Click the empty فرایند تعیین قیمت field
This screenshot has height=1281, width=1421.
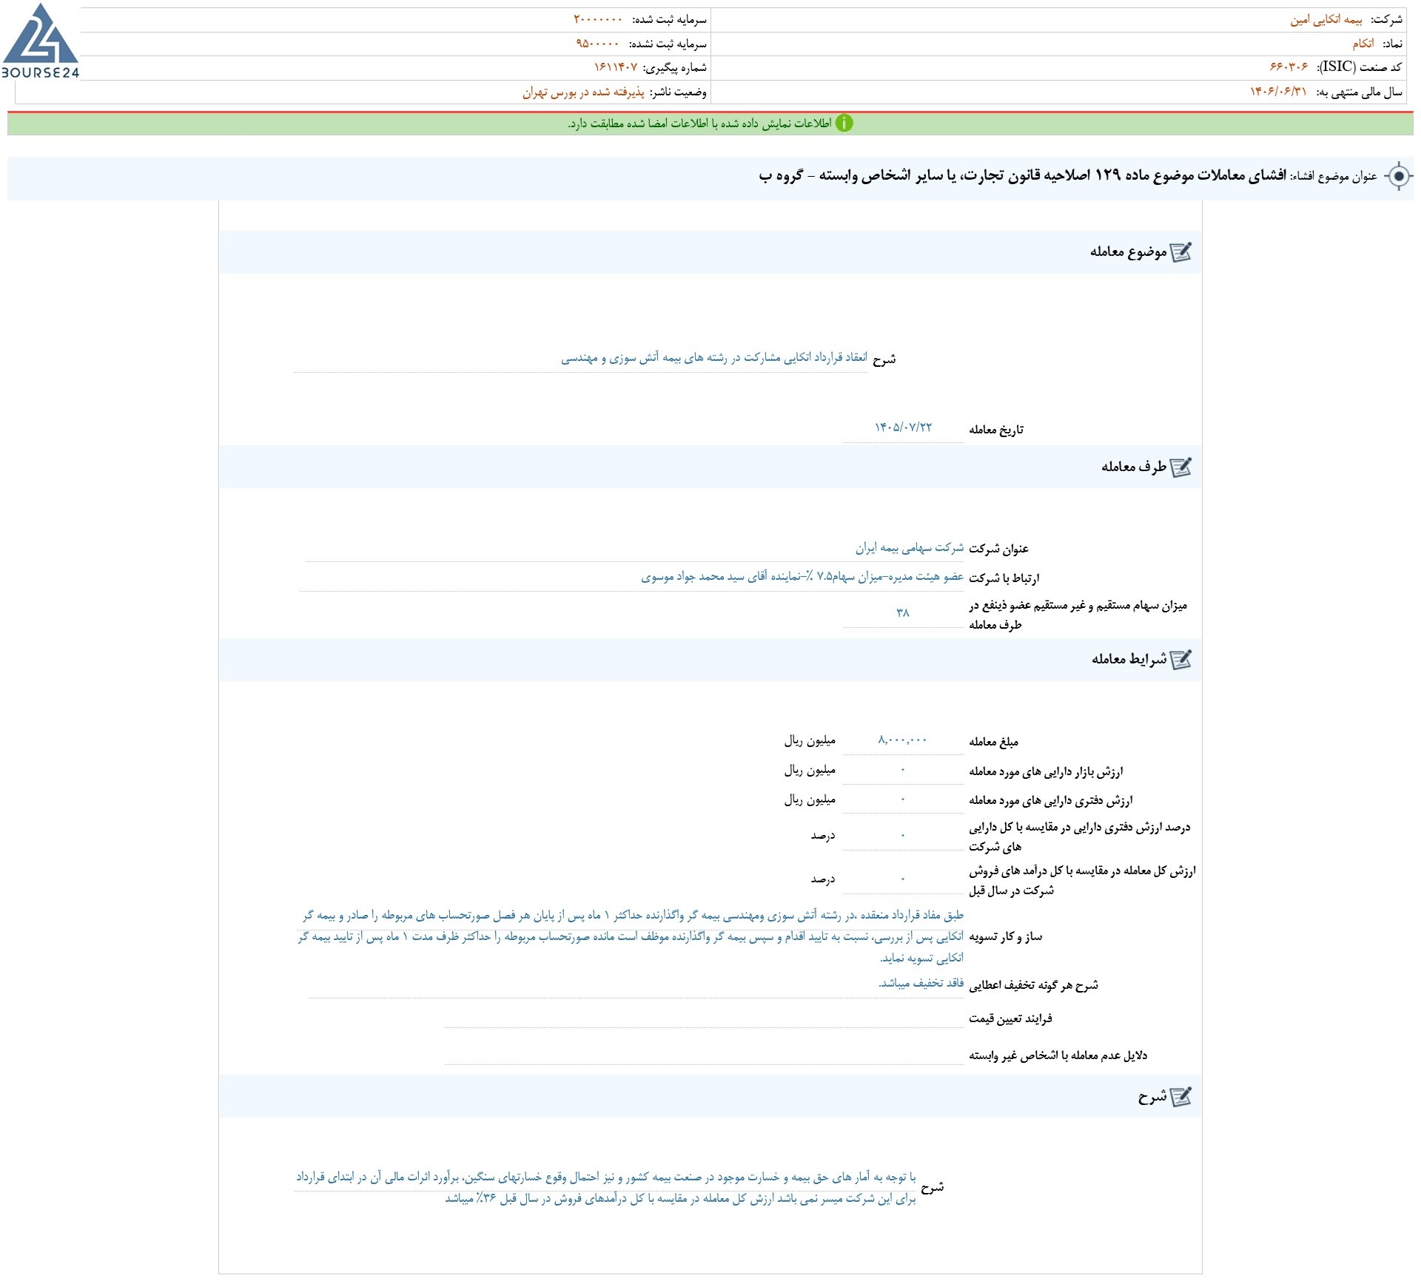[704, 1018]
